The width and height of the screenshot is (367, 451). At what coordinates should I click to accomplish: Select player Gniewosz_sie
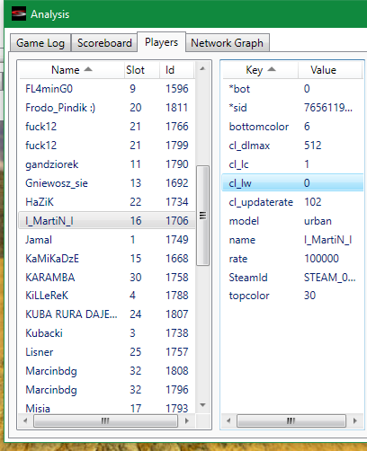point(107,183)
